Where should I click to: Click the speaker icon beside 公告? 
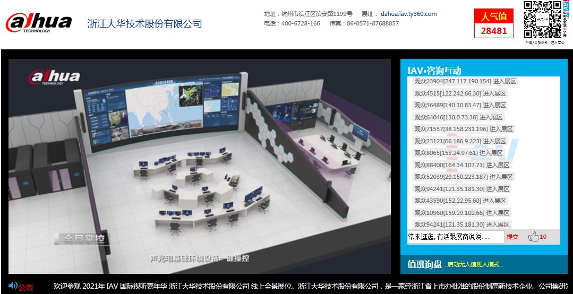(13, 286)
